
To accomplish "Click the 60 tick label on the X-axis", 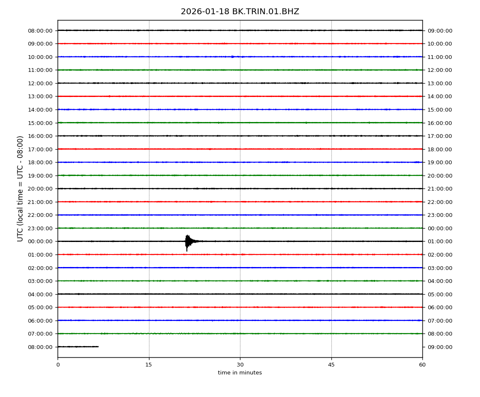I will [422, 365].
